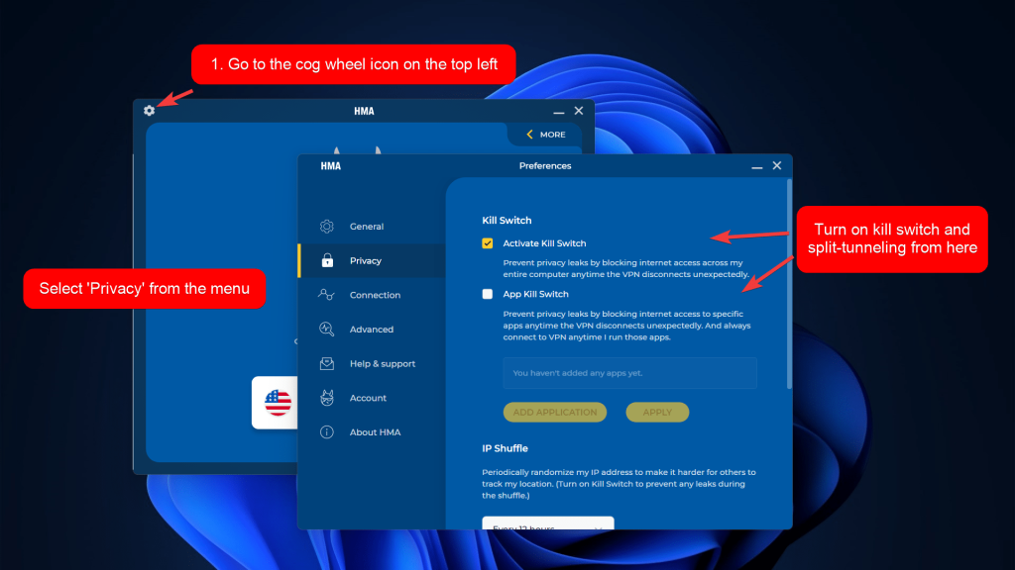This screenshot has width=1015, height=570.
Task: Open Account section
Action: tap(373, 398)
